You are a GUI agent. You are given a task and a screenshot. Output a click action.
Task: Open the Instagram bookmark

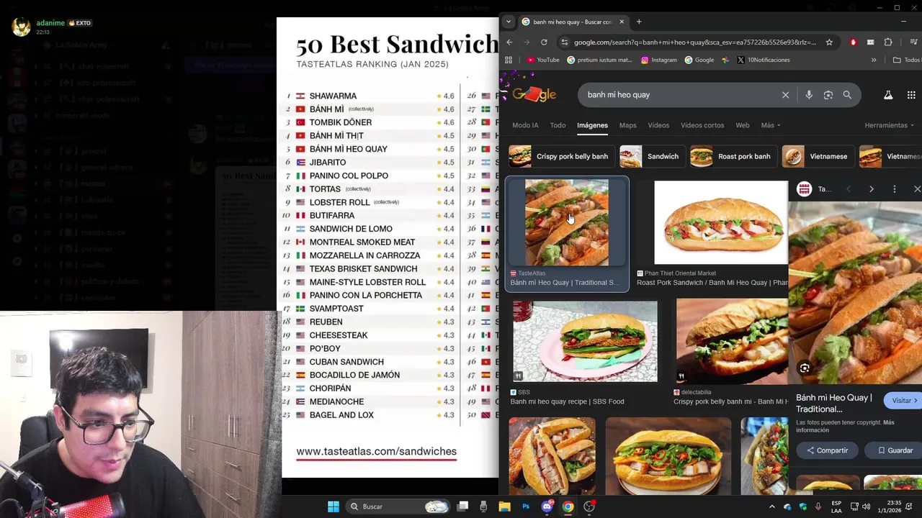(x=658, y=60)
